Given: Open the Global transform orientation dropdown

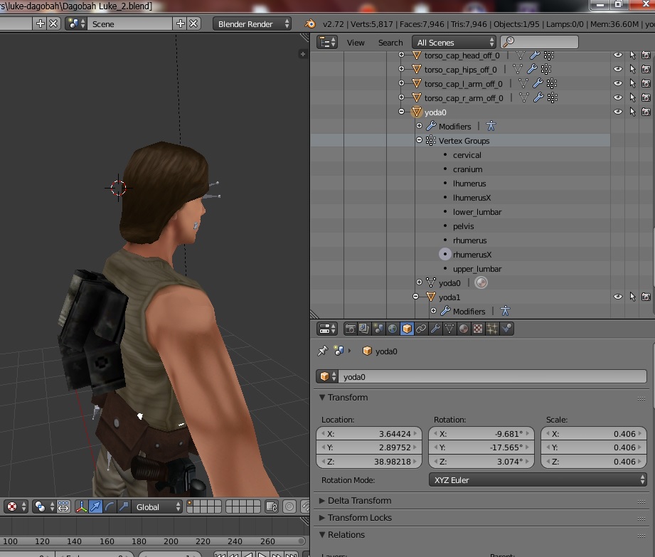Looking at the screenshot, I should (x=157, y=507).
